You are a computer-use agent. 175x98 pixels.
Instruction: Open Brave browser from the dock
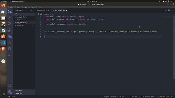point(3,49)
